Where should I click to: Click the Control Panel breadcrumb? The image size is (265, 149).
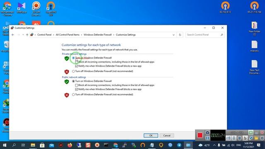pos(44,35)
